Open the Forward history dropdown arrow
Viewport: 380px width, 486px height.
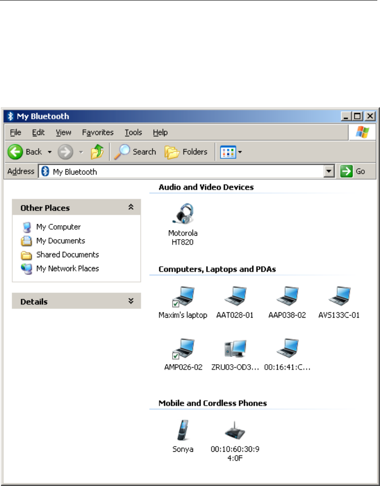81,152
